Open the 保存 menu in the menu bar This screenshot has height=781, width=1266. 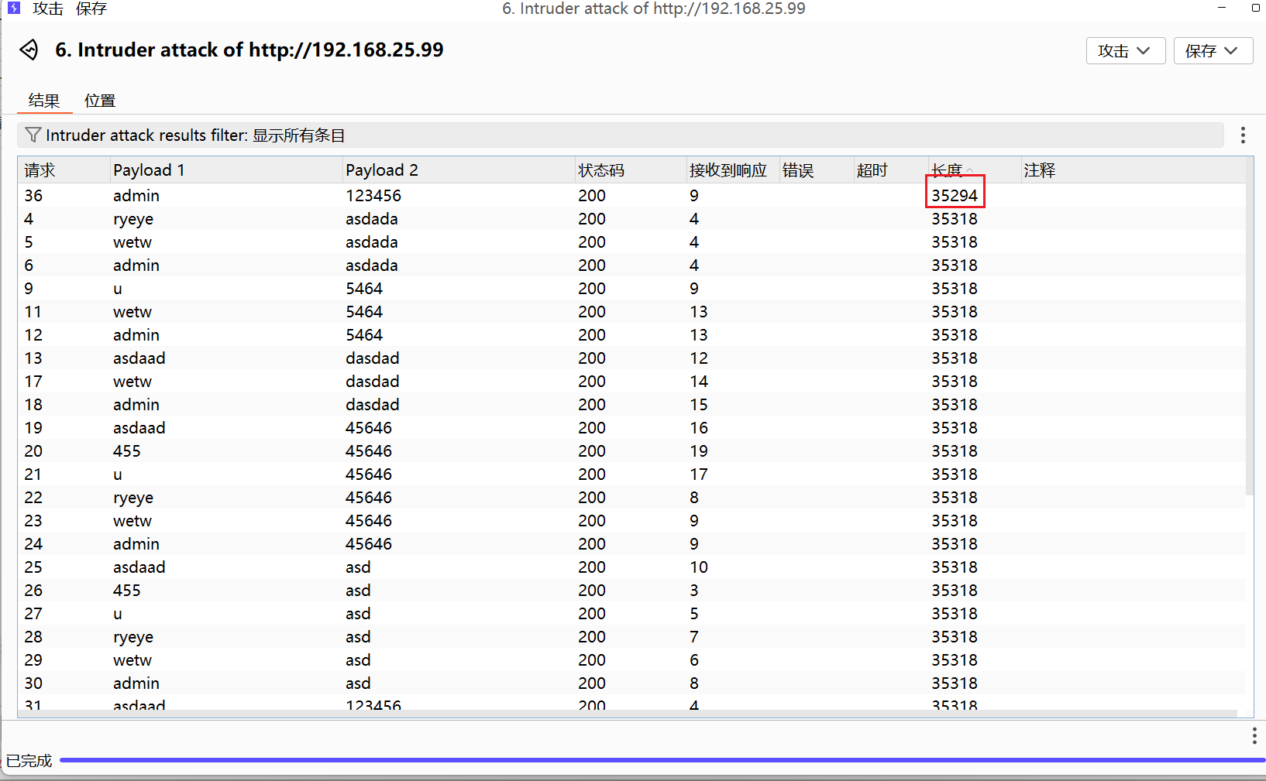tap(91, 9)
